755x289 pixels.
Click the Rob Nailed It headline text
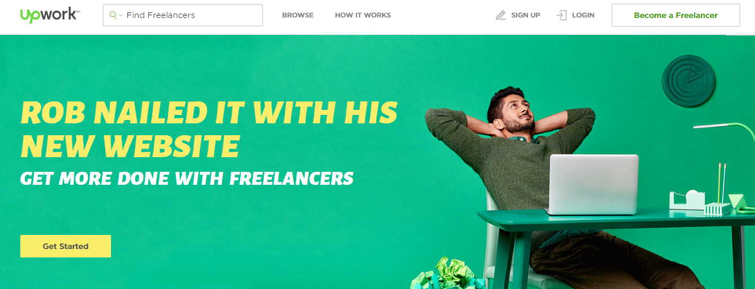209,129
